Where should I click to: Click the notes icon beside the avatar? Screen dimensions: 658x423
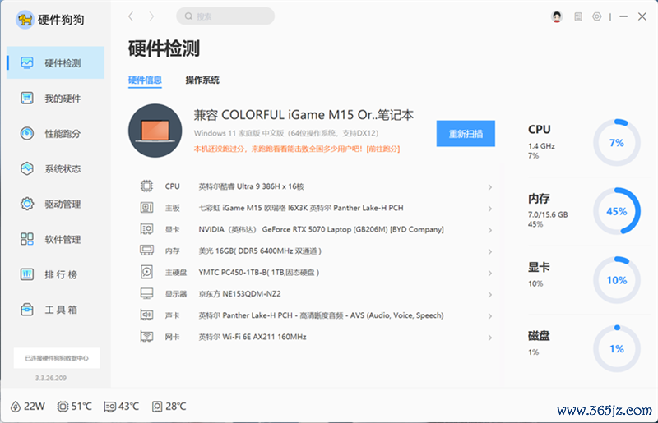tap(578, 16)
